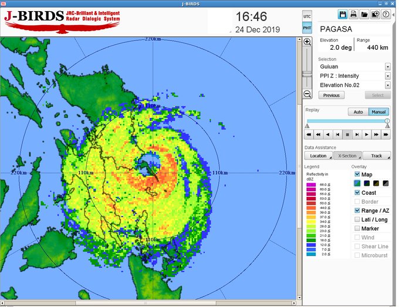
Task: Jump to last frame in replay controls
Action: pos(386,134)
